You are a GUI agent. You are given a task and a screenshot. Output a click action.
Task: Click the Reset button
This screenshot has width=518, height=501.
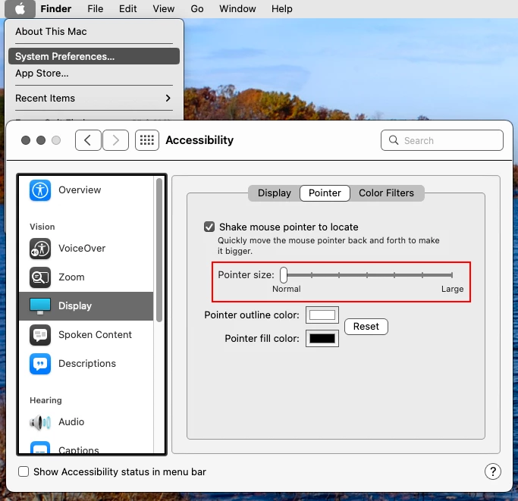[366, 327]
